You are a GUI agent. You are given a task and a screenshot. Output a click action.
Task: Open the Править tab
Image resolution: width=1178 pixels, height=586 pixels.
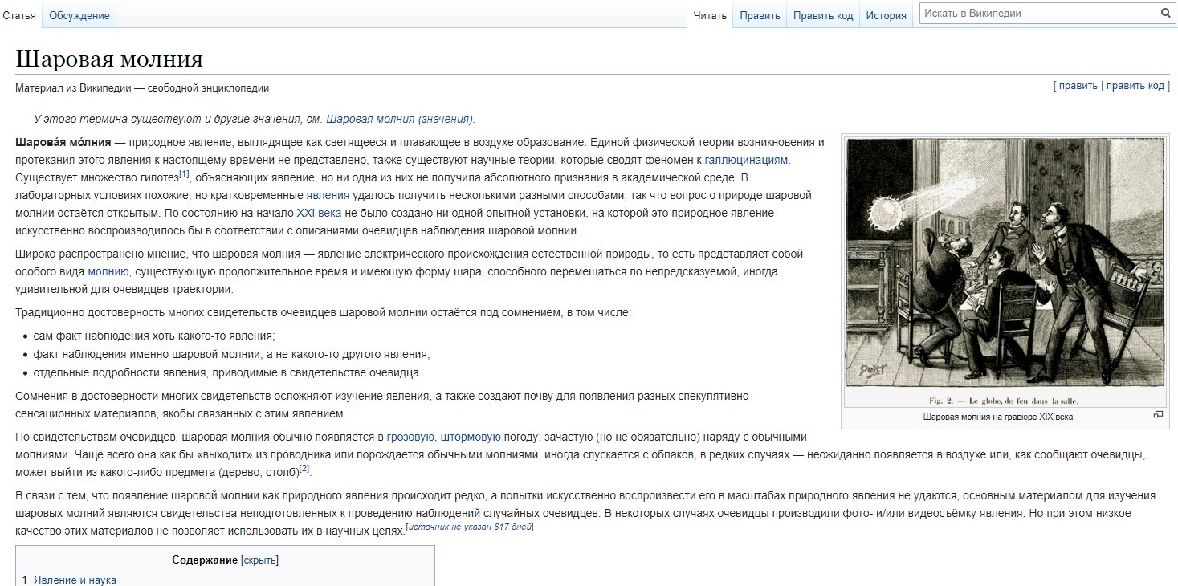pyautogui.click(x=760, y=15)
